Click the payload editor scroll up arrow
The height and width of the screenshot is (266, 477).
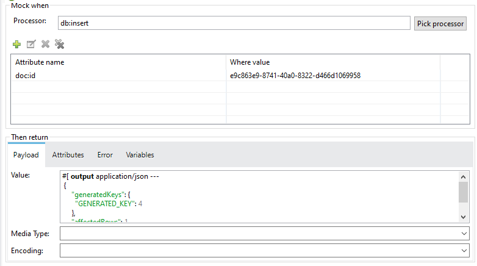pos(463,177)
